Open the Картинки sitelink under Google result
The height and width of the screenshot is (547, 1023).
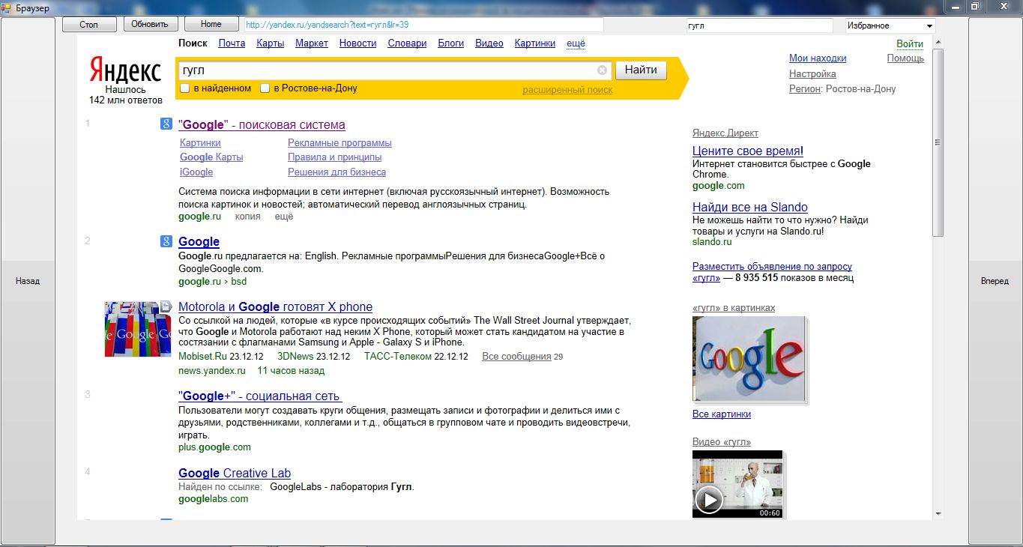click(200, 143)
